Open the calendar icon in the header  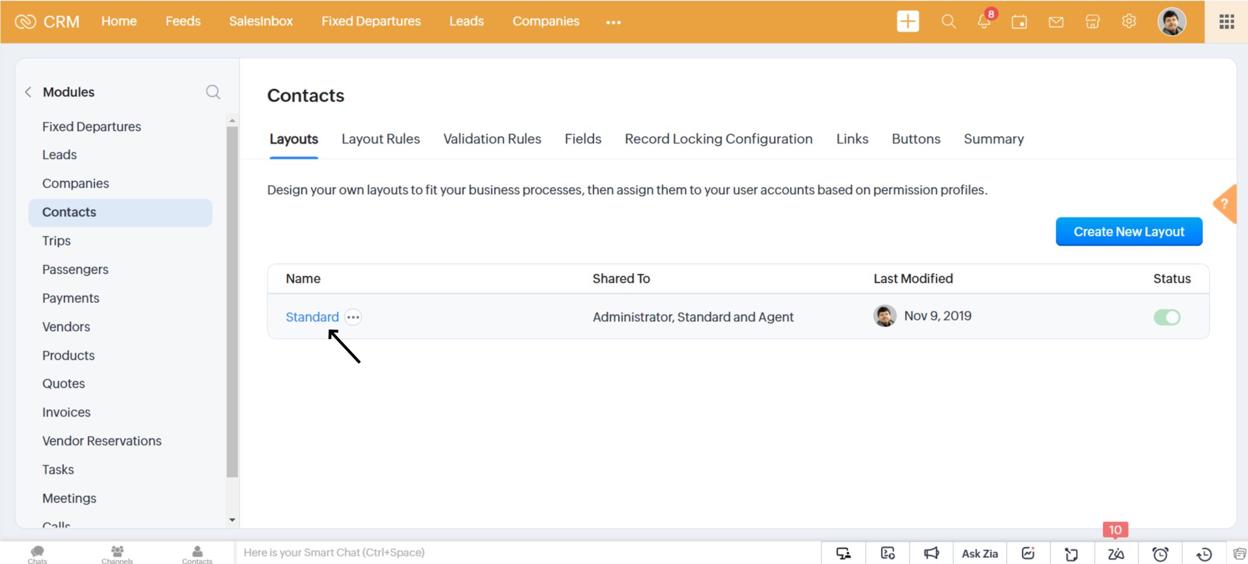point(1019,21)
